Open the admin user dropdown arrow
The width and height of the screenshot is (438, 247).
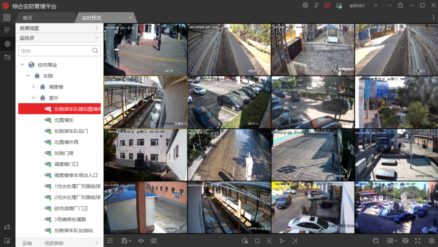(376, 5)
